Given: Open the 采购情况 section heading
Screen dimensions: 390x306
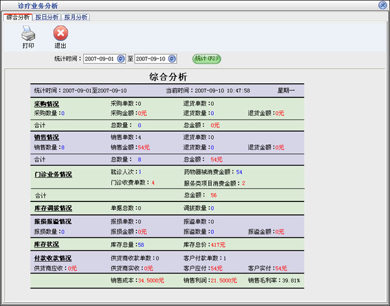Looking at the screenshot, I should pos(46,103).
